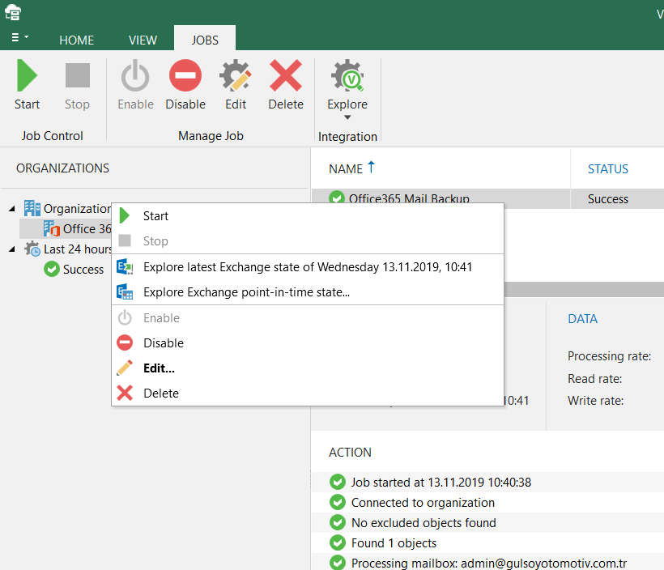Collapse the Organizations tree node
The height and width of the screenshot is (570, 664).
[x=11, y=209]
